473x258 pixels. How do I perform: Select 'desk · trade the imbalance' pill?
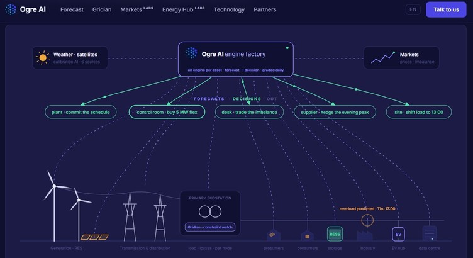tap(249, 112)
